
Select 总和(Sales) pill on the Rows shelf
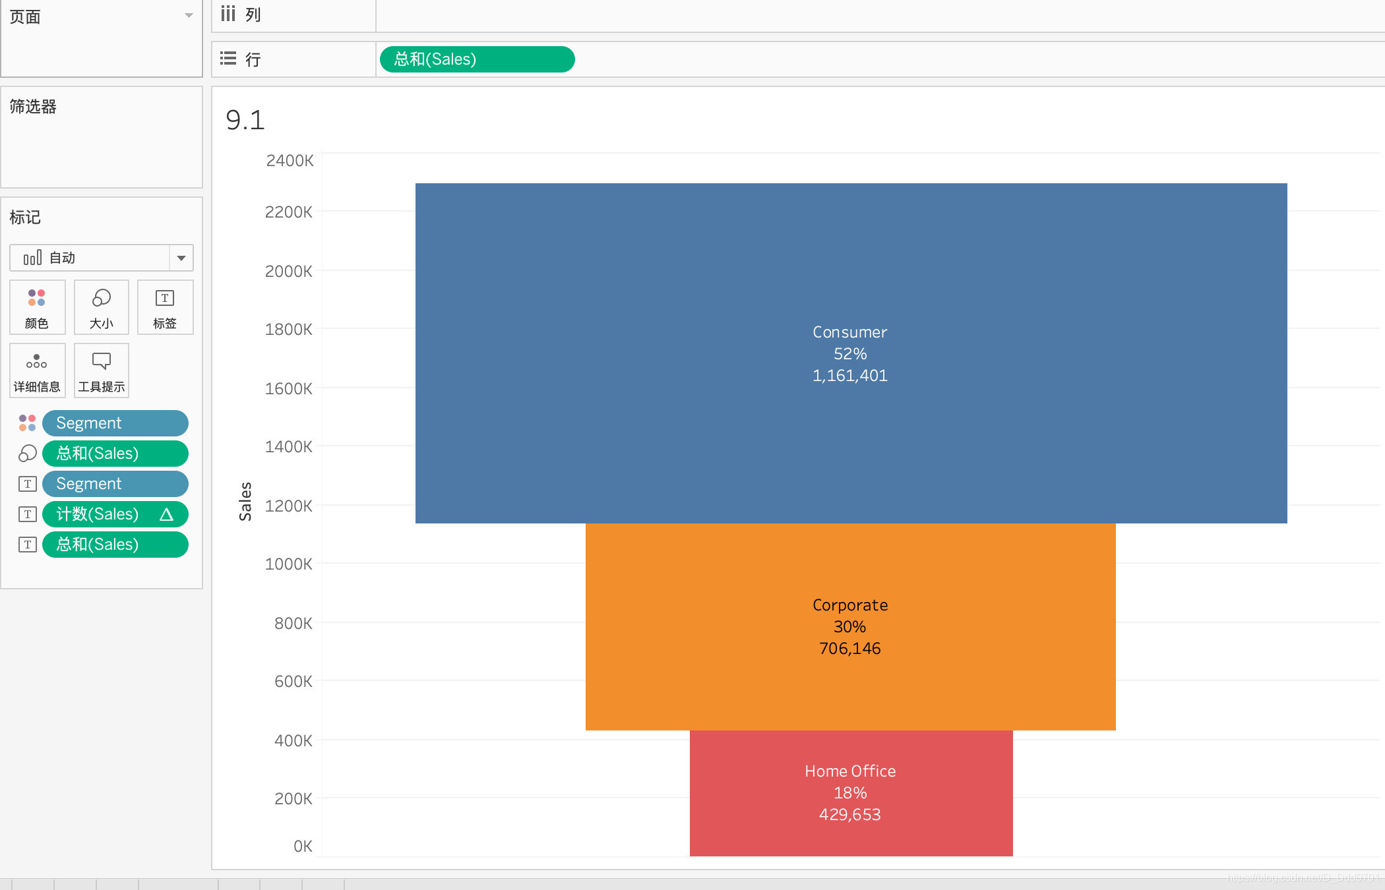click(477, 59)
